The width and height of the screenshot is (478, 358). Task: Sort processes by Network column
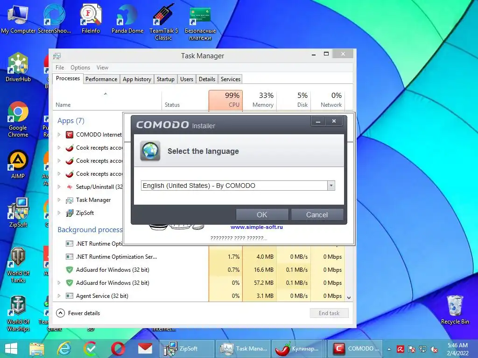[x=328, y=101]
